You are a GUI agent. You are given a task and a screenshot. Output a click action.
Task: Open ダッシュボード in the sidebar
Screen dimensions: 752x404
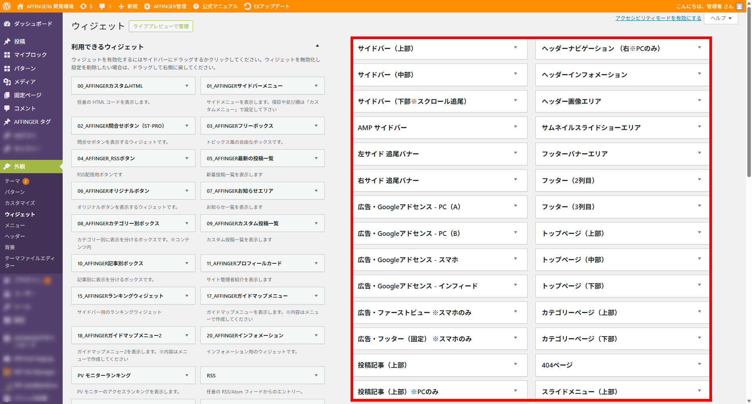point(31,24)
